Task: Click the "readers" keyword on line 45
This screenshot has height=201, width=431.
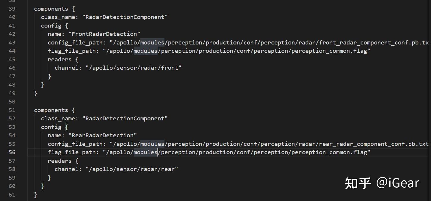Action: [59, 59]
